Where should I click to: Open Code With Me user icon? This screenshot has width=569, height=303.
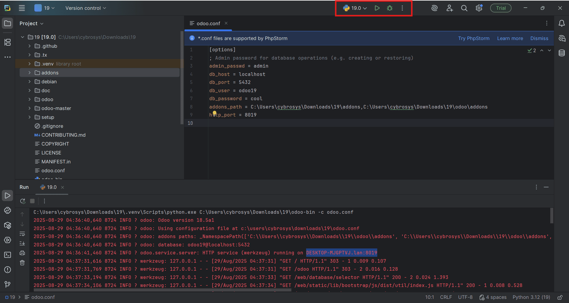[x=450, y=8]
